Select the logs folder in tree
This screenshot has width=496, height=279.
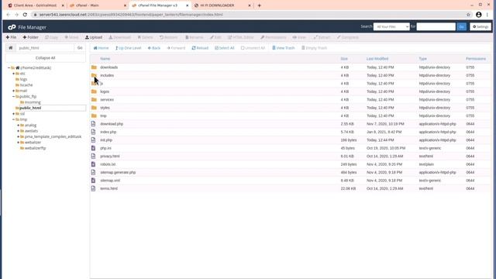[x=23, y=79]
